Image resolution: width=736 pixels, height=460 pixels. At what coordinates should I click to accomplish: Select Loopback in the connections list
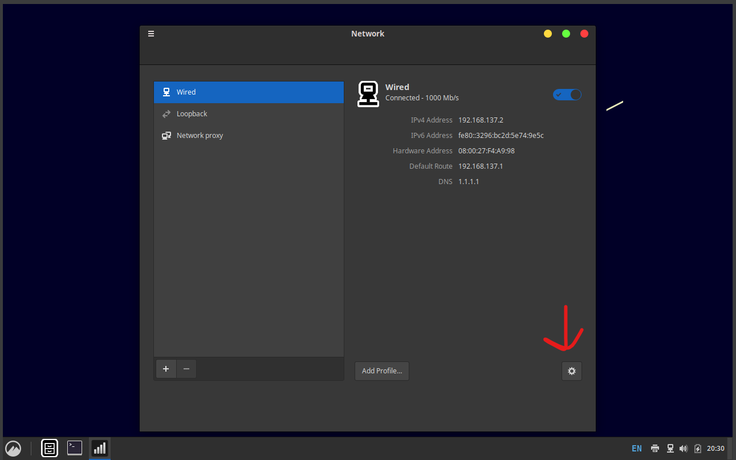coord(249,114)
